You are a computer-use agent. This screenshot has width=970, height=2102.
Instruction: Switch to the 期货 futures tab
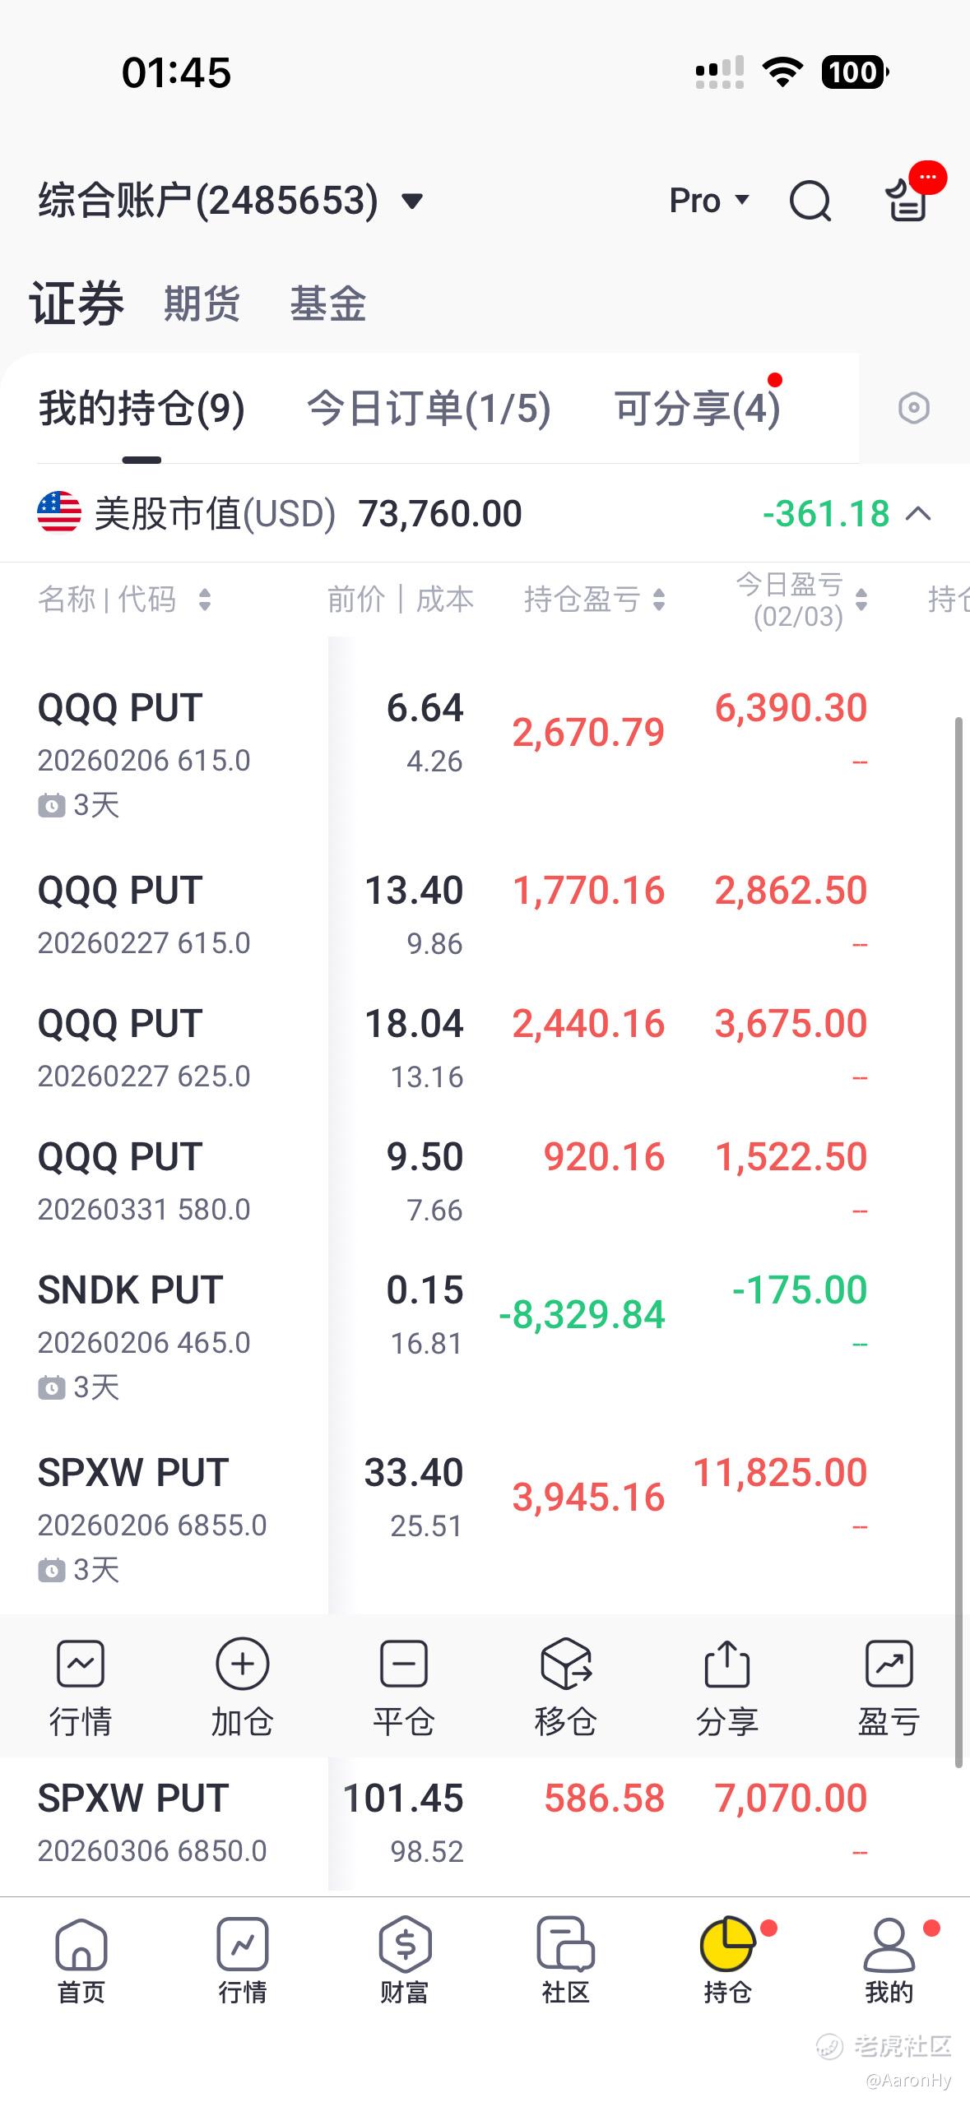point(202,303)
